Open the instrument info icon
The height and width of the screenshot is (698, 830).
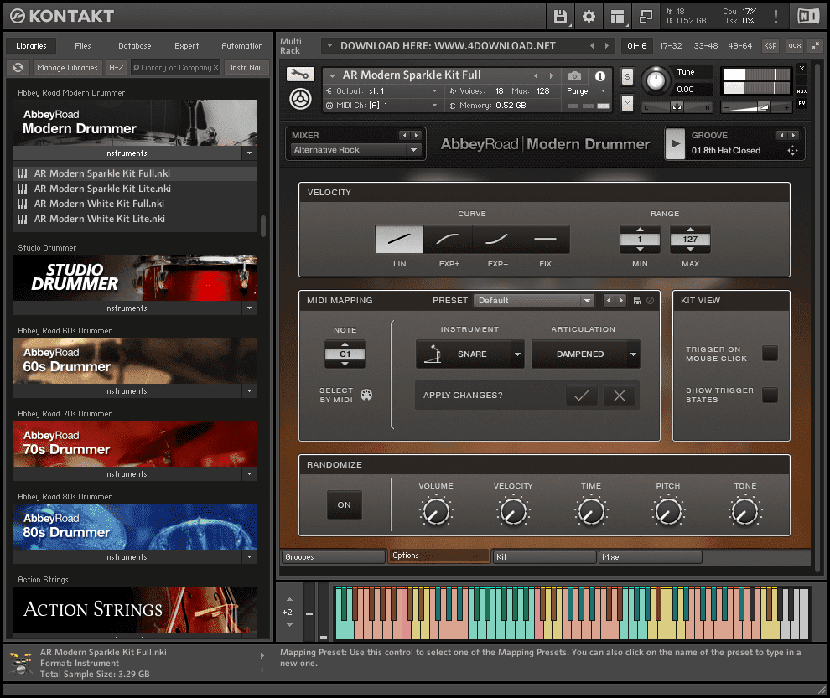[x=600, y=76]
